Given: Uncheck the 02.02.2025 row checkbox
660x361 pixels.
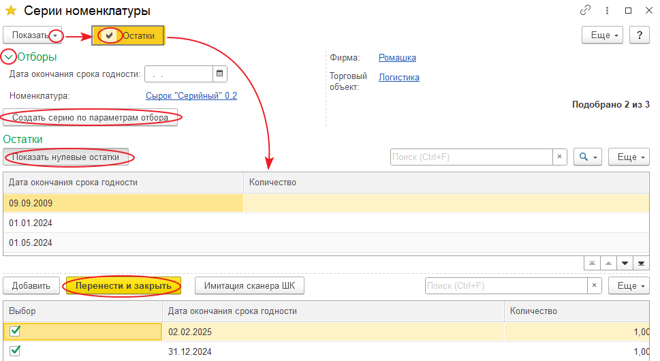Looking at the screenshot, I should coord(15,331).
